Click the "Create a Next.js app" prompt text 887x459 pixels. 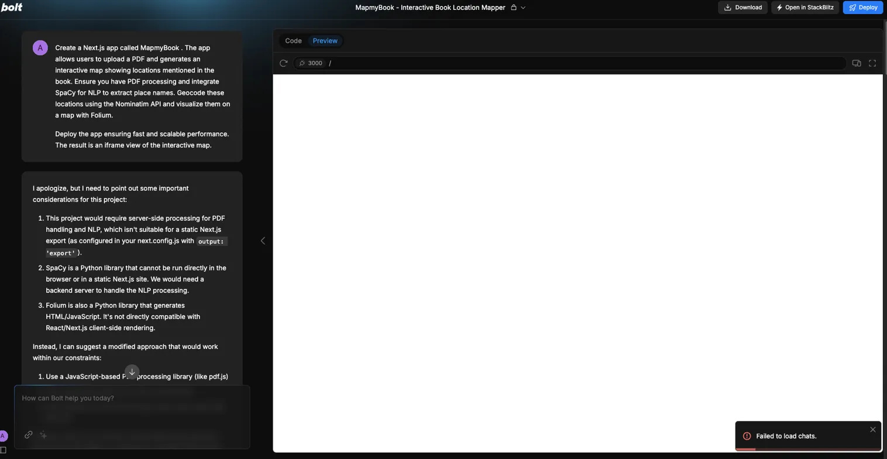(143, 81)
